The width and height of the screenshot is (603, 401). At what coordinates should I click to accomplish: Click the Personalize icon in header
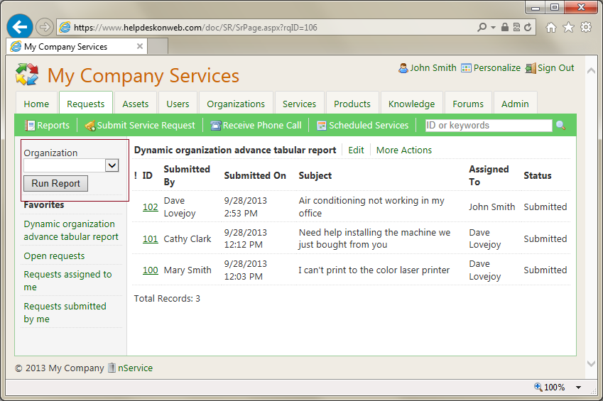tap(466, 68)
